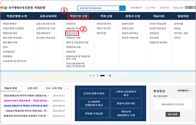The height and width of the screenshot is (125, 196).
Task: Open 학점은행제 신청절차 submenu item
Action: click(14, 28)
